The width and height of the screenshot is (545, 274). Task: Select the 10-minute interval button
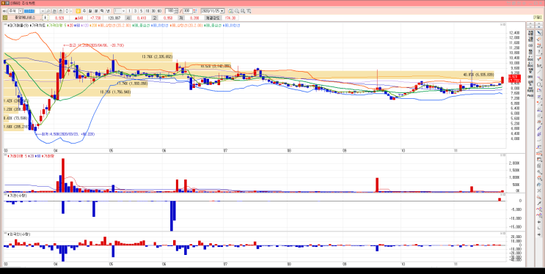click(147, 11)
